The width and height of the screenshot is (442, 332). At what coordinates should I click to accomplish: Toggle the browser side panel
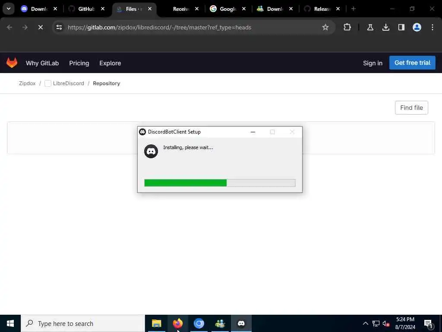(x=401, y=27)
